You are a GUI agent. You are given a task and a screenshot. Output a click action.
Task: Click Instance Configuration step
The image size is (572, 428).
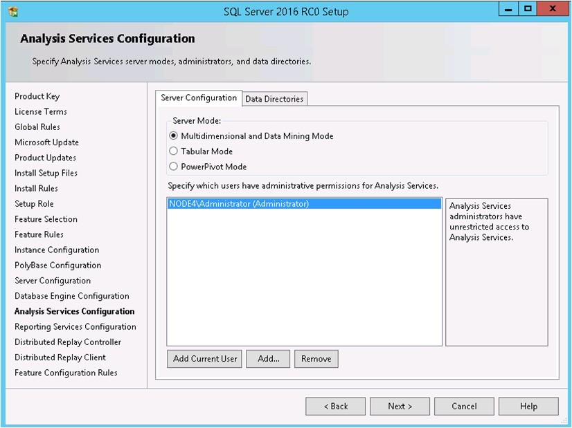click(x=57, y=250)
